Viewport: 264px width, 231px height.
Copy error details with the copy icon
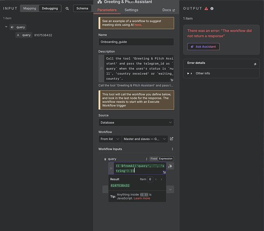(x=255, y=64)
